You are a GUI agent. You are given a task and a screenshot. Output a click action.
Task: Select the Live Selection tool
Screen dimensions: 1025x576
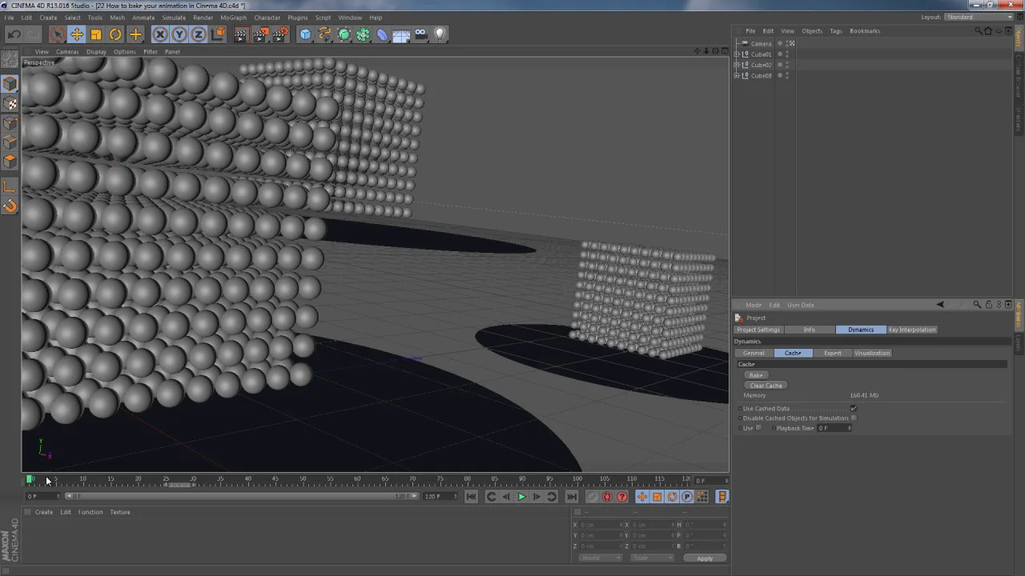[57, 34]
